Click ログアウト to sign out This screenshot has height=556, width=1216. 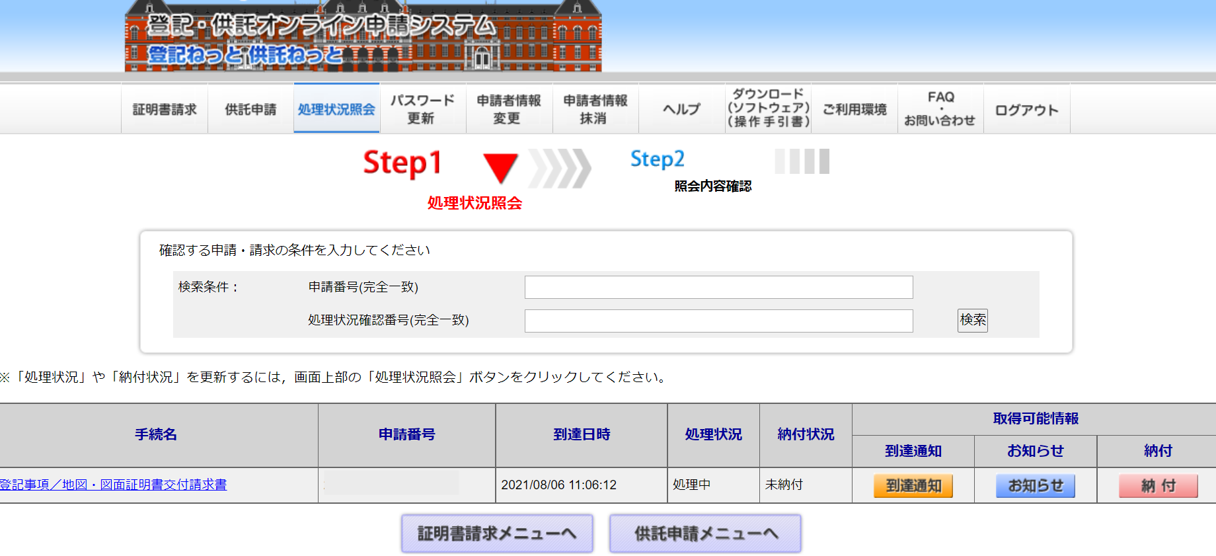(x=1026, y=110)
